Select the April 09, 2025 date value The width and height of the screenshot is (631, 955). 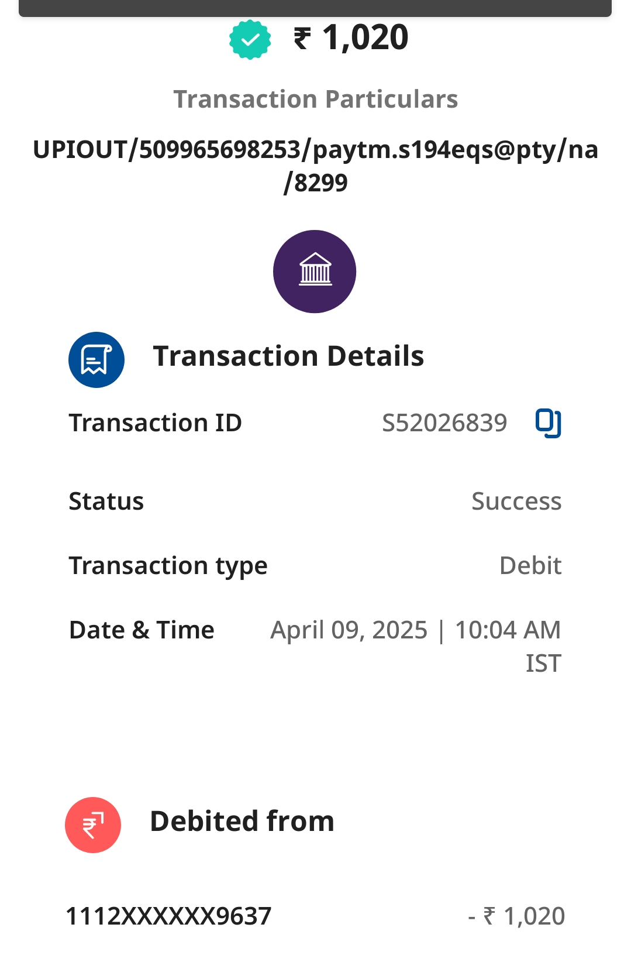pyautogui.click(x=349, y=630)
